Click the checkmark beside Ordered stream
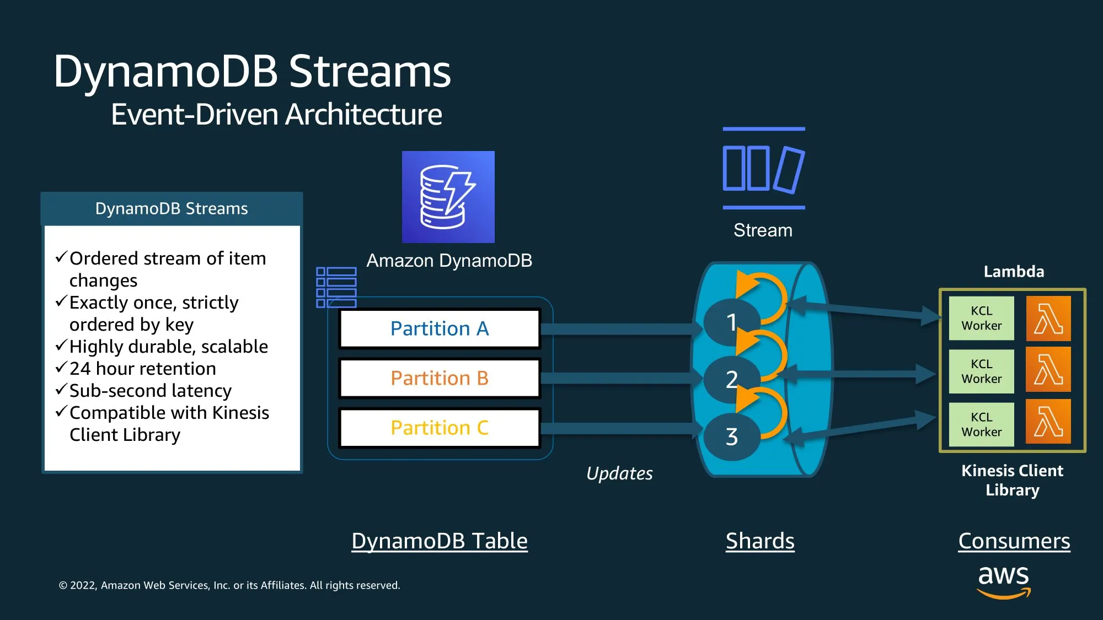Image resolution: width=1103 pixels, height=620 pixels. tap(61, 257)
